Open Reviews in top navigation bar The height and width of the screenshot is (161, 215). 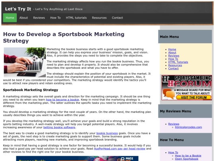click(x=39, y=17)
